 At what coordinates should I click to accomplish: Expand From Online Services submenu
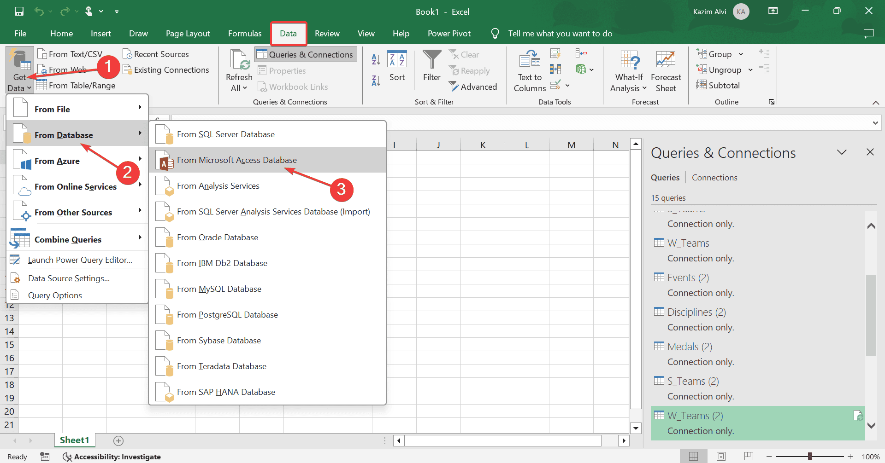[x=77, y=186]
